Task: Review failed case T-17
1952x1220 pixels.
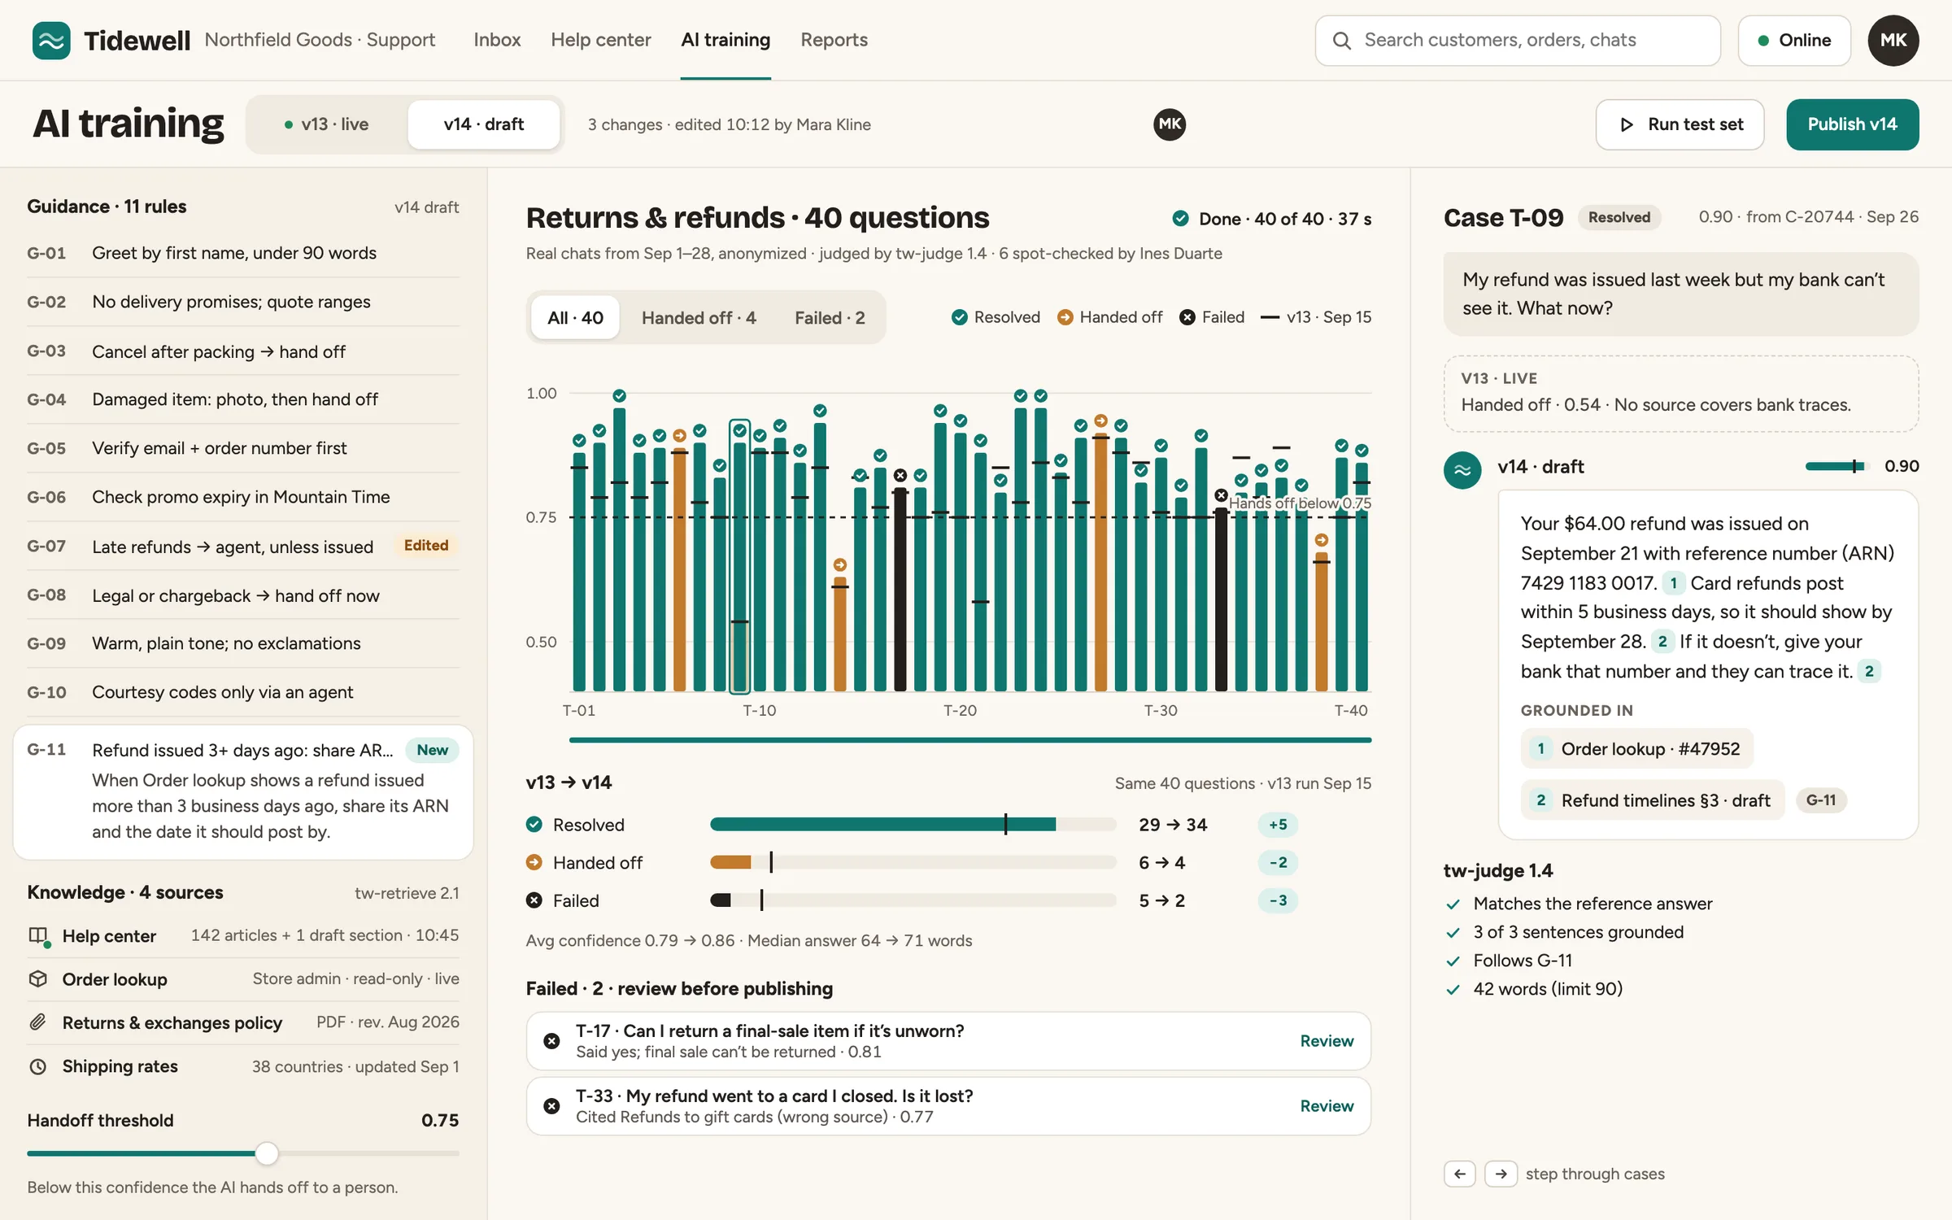Action: pos(1327,1041)
